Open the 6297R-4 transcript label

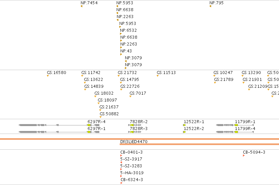pos(96,122)
